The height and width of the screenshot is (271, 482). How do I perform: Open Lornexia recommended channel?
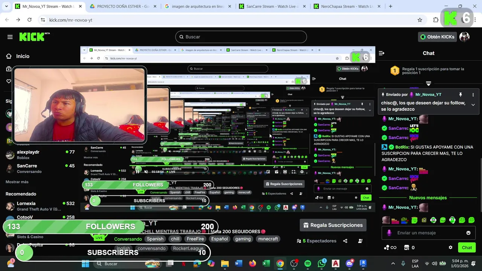click(x=40, y=206)
